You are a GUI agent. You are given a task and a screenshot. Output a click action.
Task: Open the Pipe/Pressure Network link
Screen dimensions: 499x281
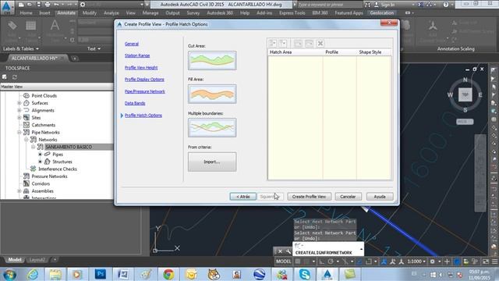point(145,91)
